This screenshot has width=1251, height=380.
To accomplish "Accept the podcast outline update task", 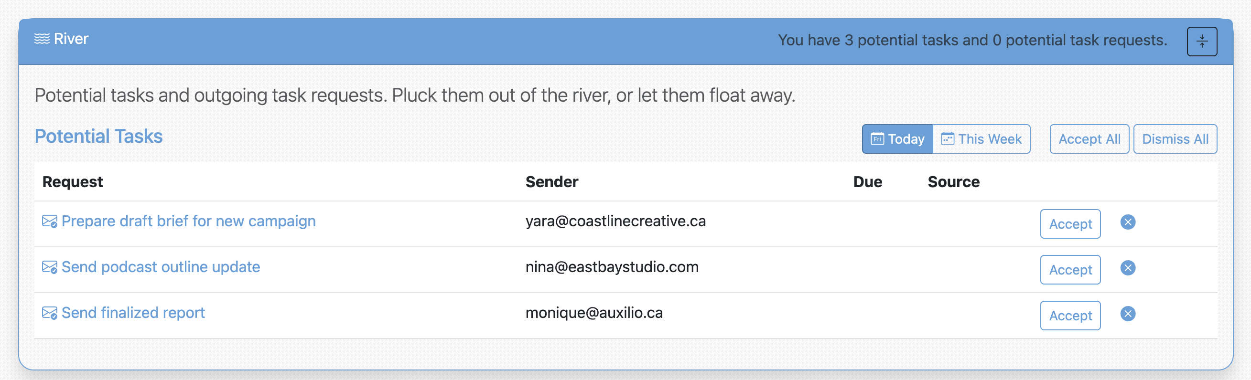I will pyautogui.click(x=1070, y=270).
